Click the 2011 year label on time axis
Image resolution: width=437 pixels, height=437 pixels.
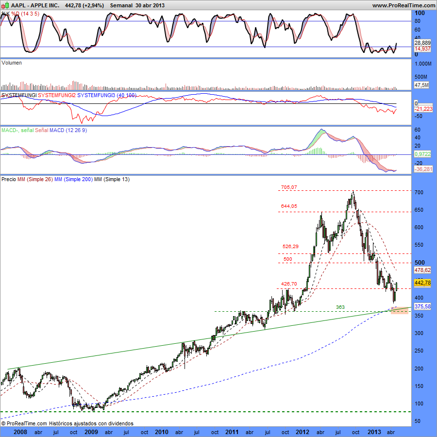click(x=232, y=432)
